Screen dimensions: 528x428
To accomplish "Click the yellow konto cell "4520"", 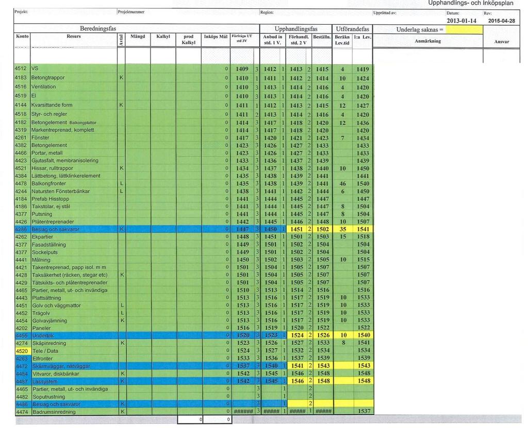I will pyautogui.click(x=23, y=351).
